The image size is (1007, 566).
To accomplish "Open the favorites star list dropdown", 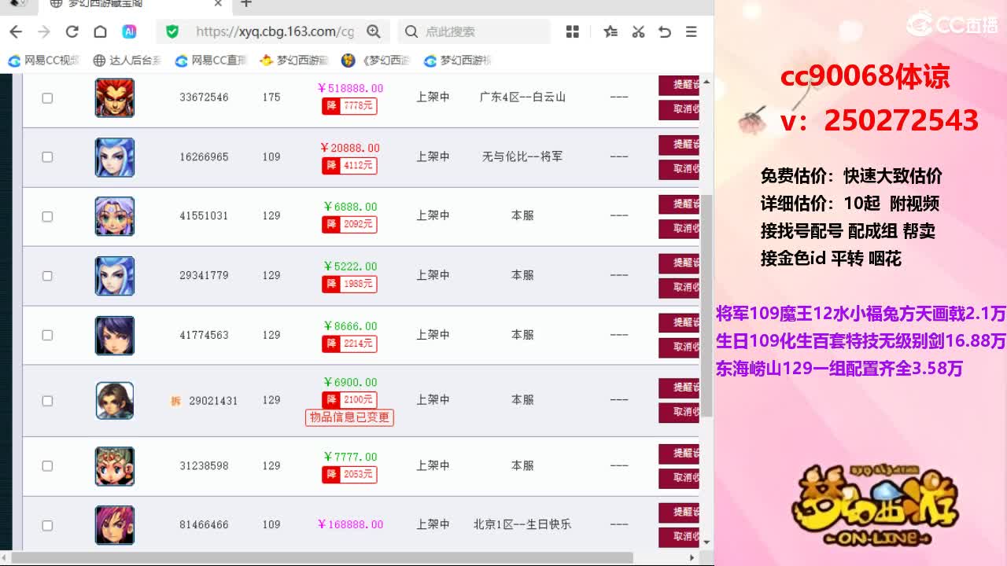I will click(610, 31).
